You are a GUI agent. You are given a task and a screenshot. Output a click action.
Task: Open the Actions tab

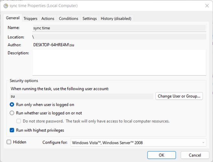coord(48,18)
